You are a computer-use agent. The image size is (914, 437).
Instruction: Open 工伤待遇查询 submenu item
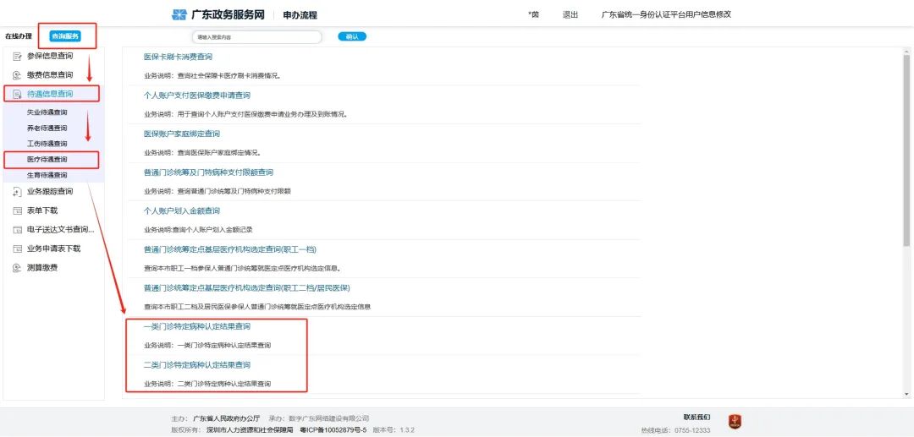click(x=47, y=144)
